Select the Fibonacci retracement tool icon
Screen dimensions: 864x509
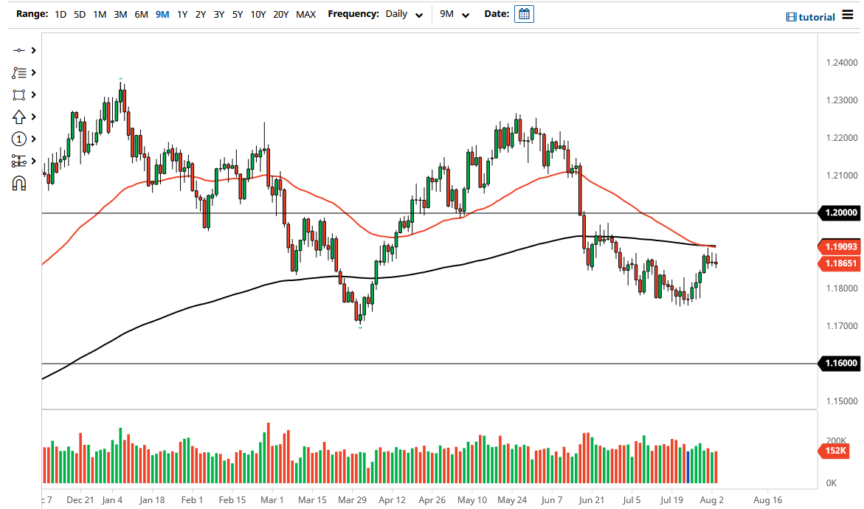[x=19, y=72]
